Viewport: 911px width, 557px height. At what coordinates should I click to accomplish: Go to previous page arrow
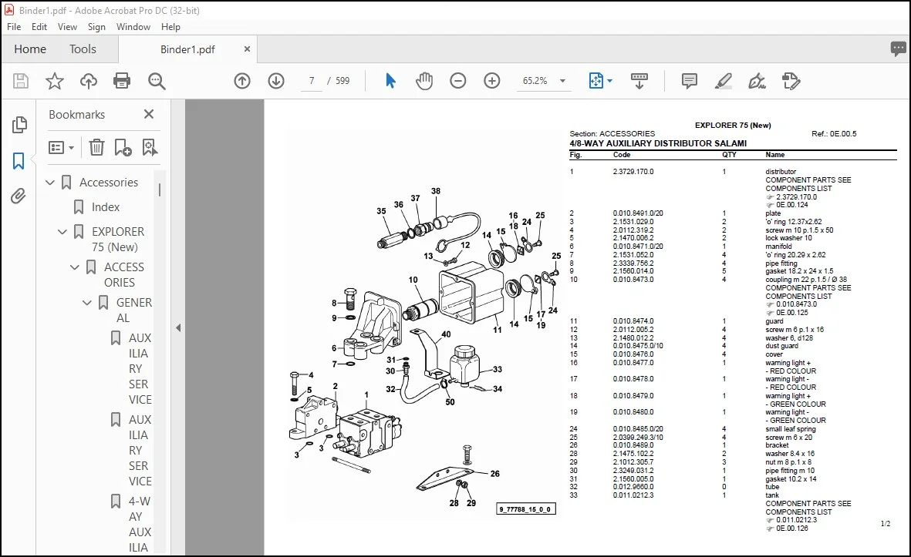(x=241, y=81)
